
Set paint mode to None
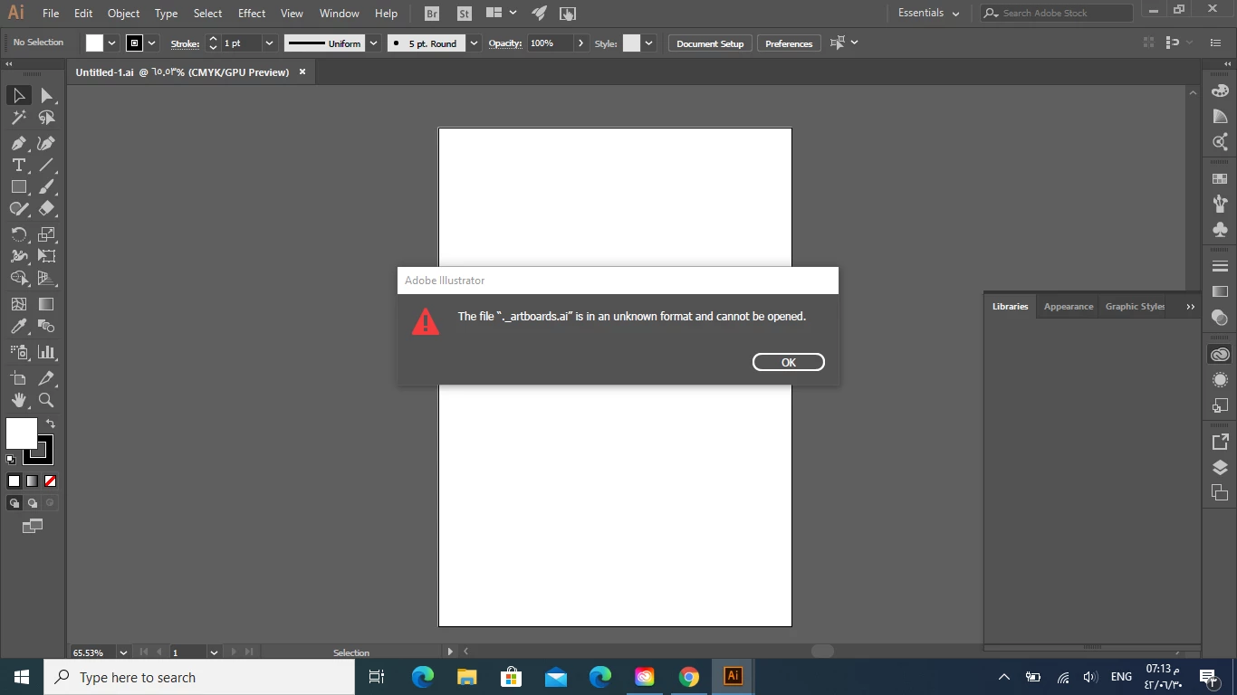point(51,481)
